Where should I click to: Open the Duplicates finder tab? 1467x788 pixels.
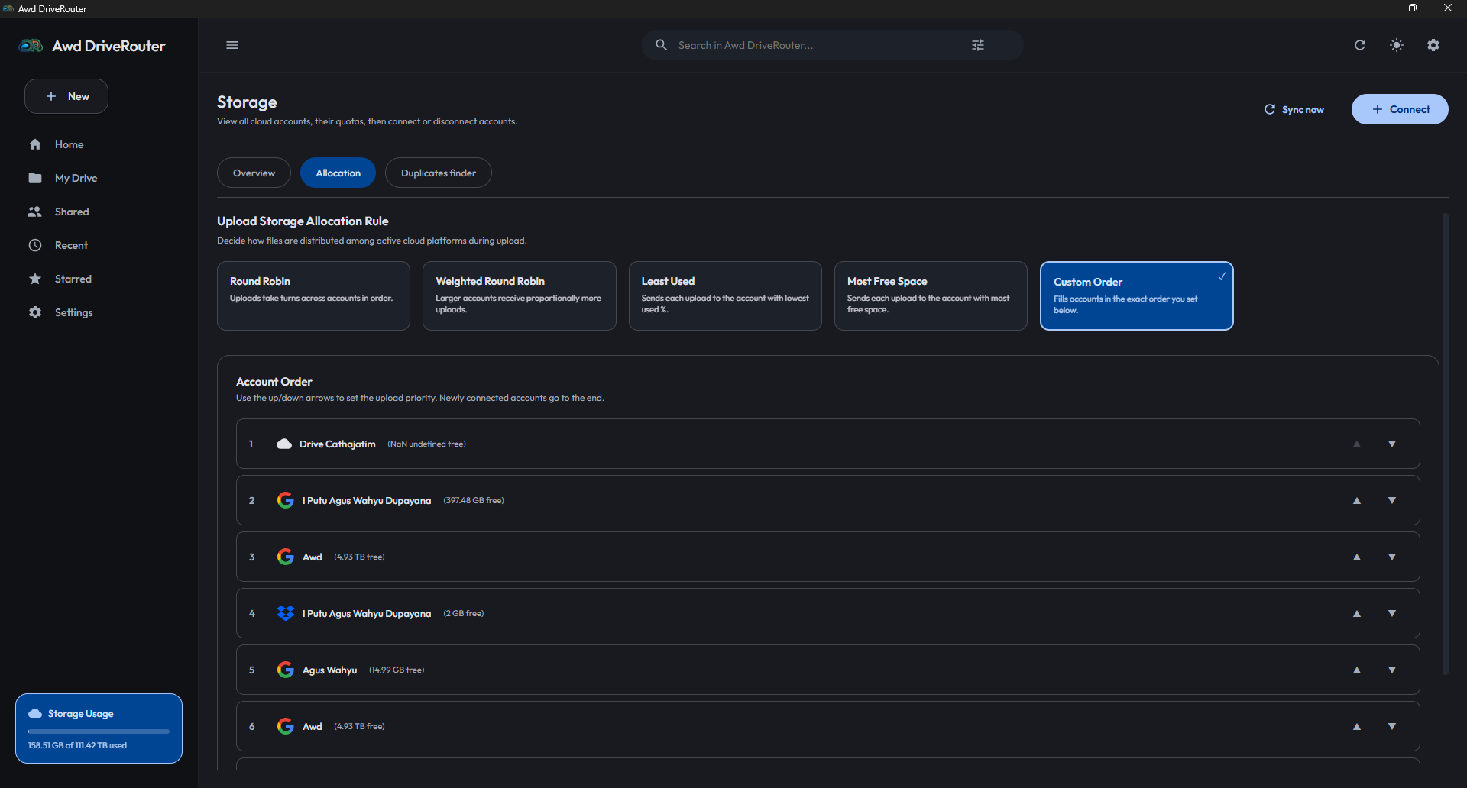tap(439, 173)
